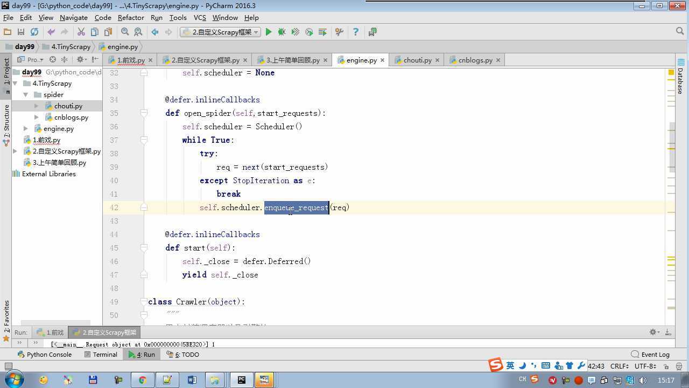Start debugging with the bug icon
This screenshot has height=388, width=689.
point(282,32)
